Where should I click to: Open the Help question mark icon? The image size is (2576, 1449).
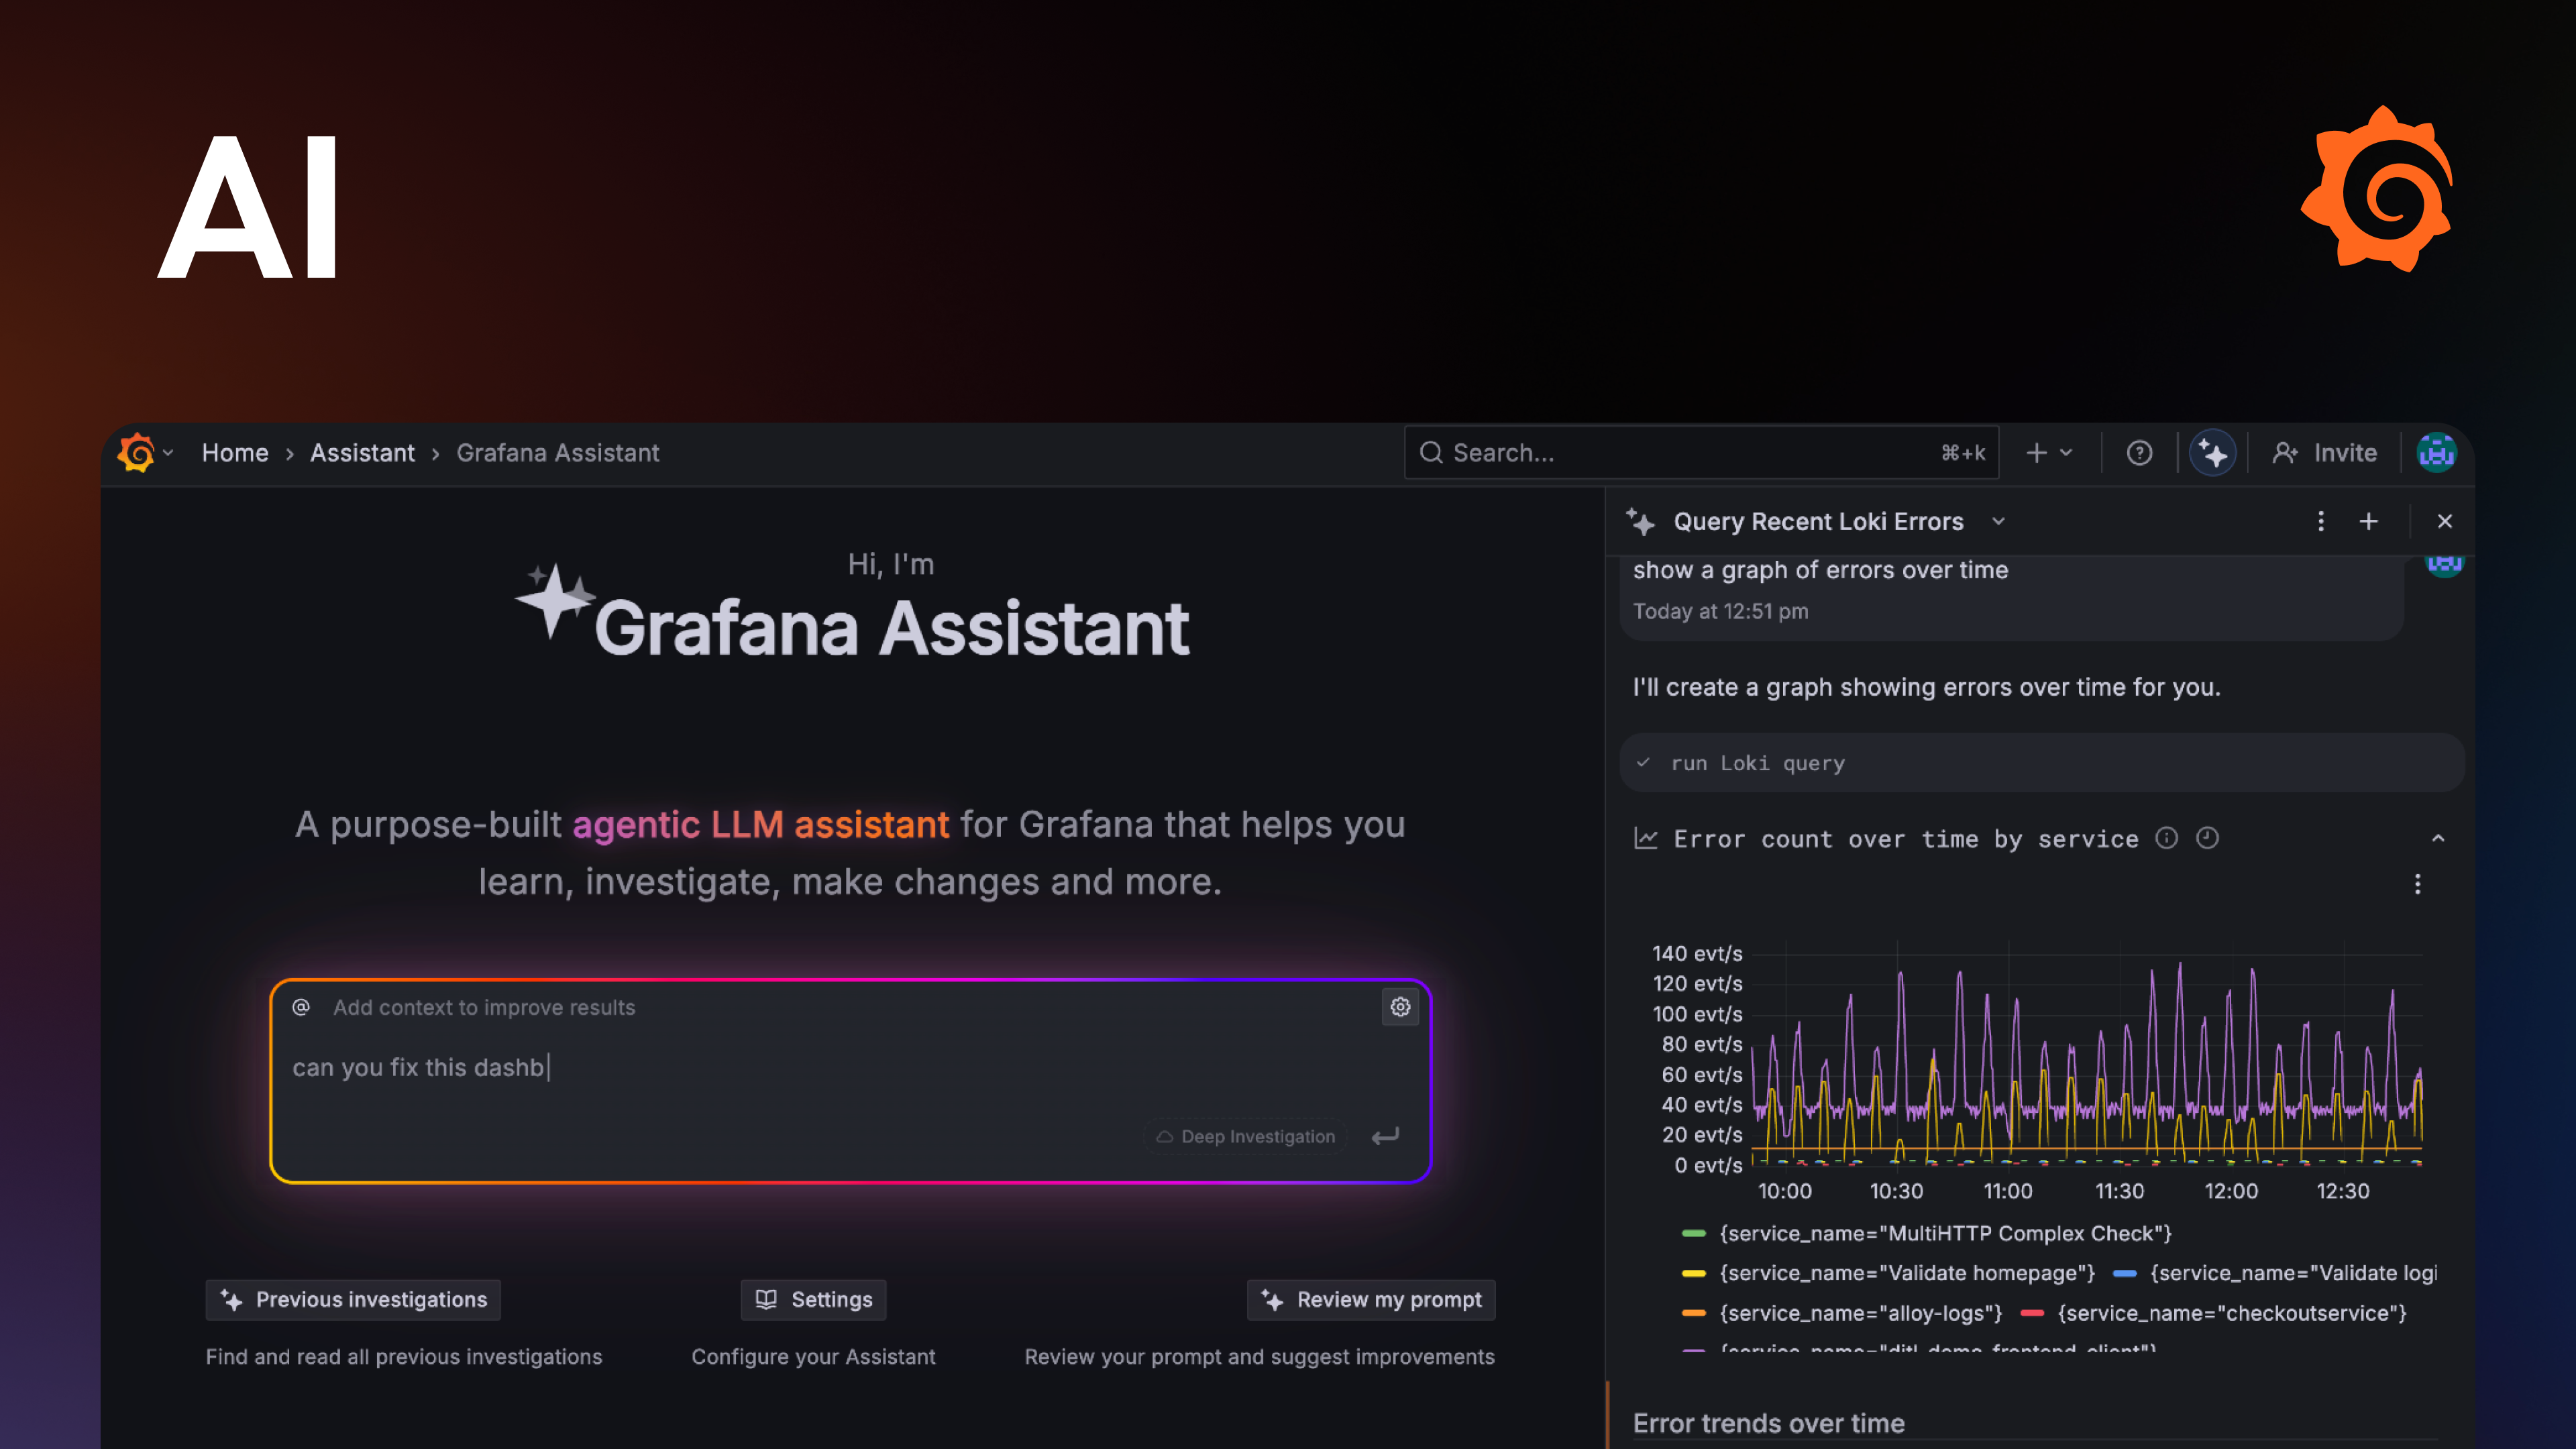coord(2139,452)
